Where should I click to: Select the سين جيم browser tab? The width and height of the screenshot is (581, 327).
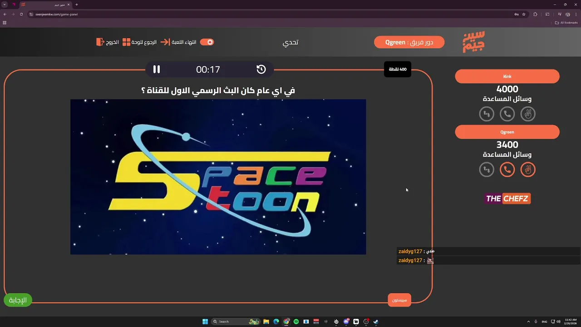(45, 5)
